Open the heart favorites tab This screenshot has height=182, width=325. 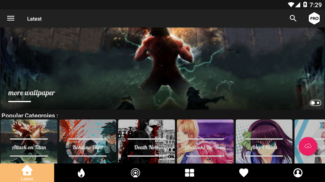pyautogui.click(x=243, y=173)
